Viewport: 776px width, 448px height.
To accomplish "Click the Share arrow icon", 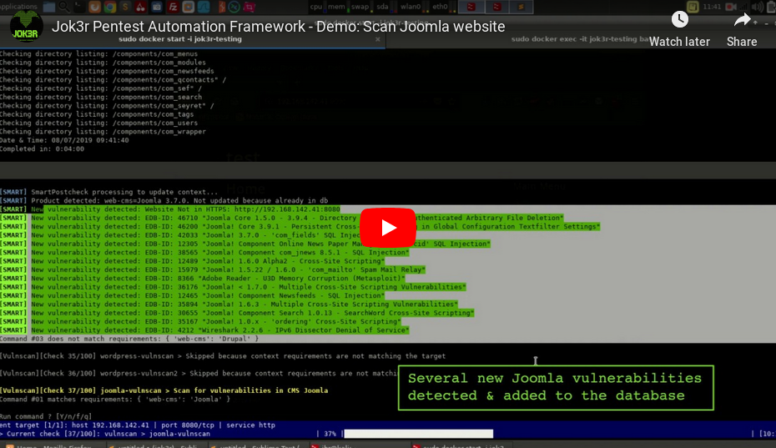I will pyautogui.click(x=742, y=20).
